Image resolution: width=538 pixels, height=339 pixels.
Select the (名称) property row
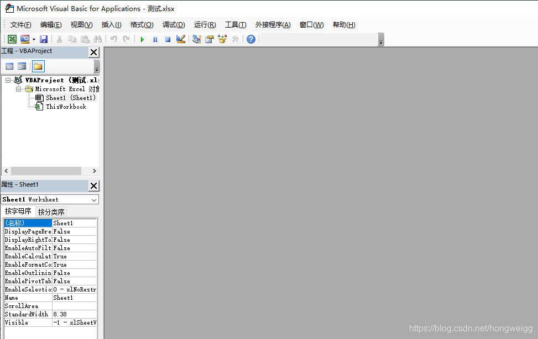(50, 223)
